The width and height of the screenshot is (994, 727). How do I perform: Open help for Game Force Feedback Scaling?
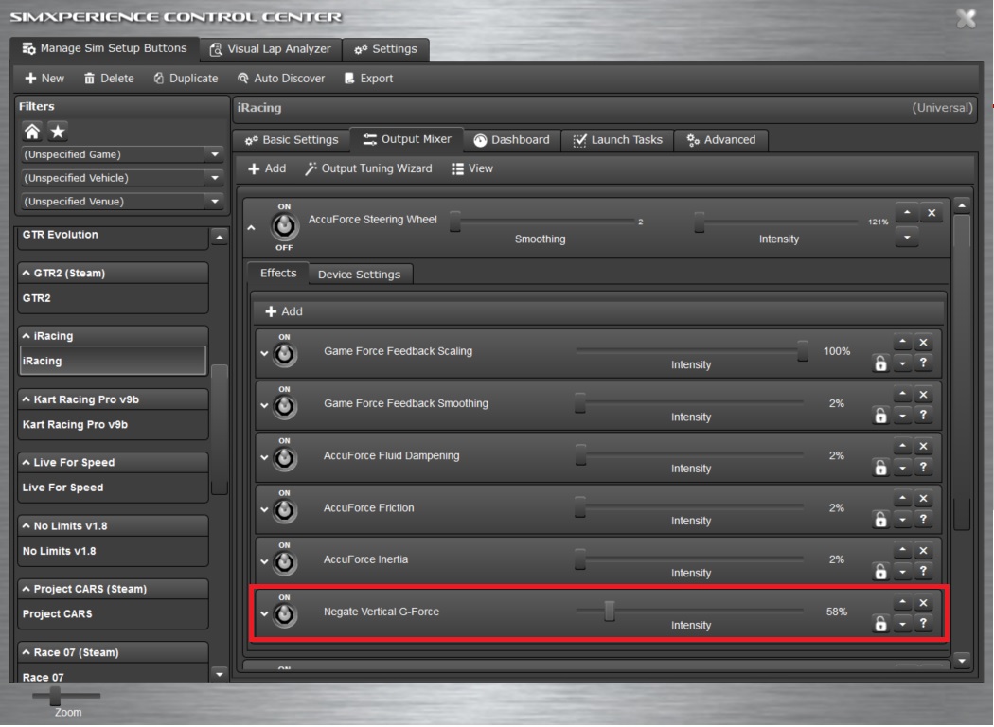(x=924, y=363)
